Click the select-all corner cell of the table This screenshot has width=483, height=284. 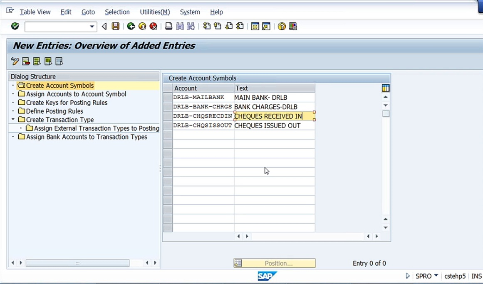(168, 88)
